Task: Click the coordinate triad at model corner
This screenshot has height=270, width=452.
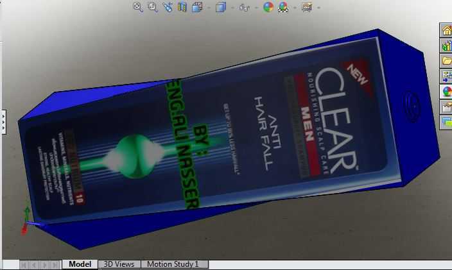Action: 28,221
